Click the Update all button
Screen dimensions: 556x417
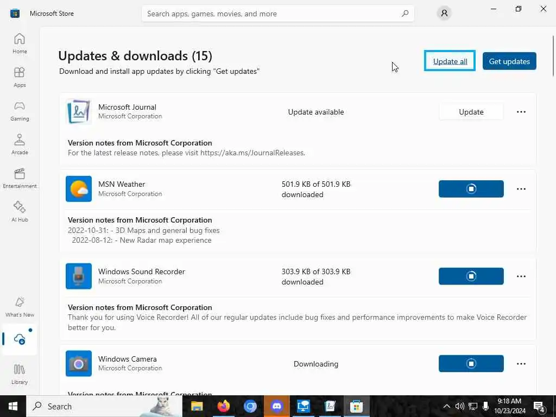click(450, 61)
